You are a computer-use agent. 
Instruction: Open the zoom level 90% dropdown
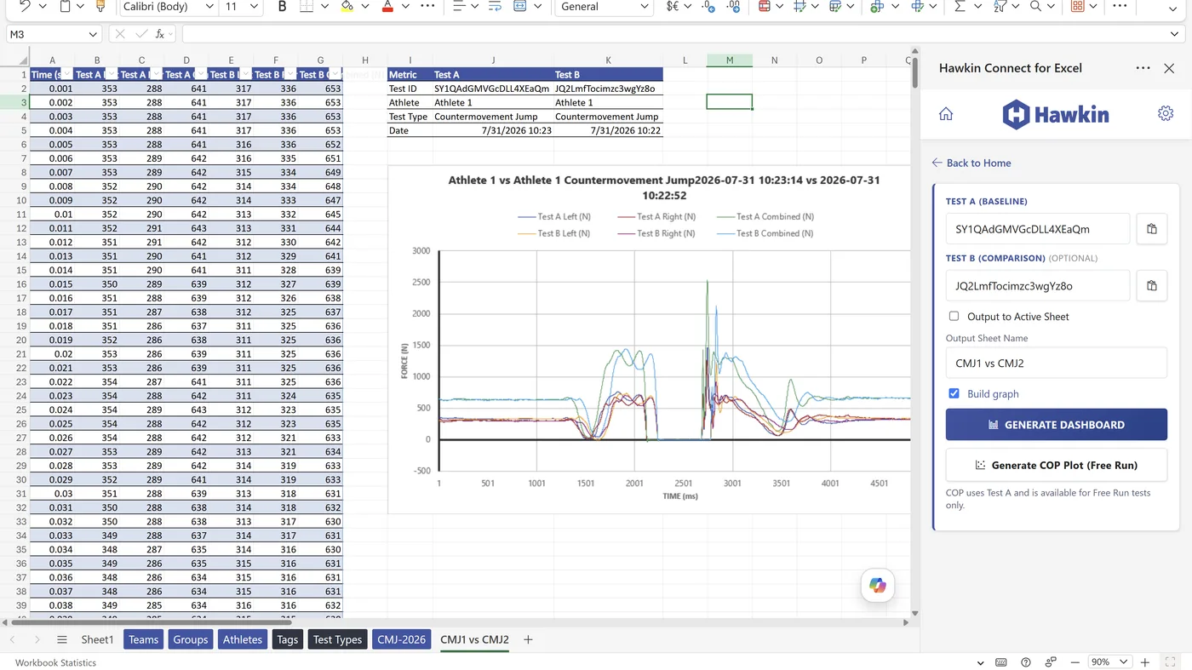click(1109, 662)
